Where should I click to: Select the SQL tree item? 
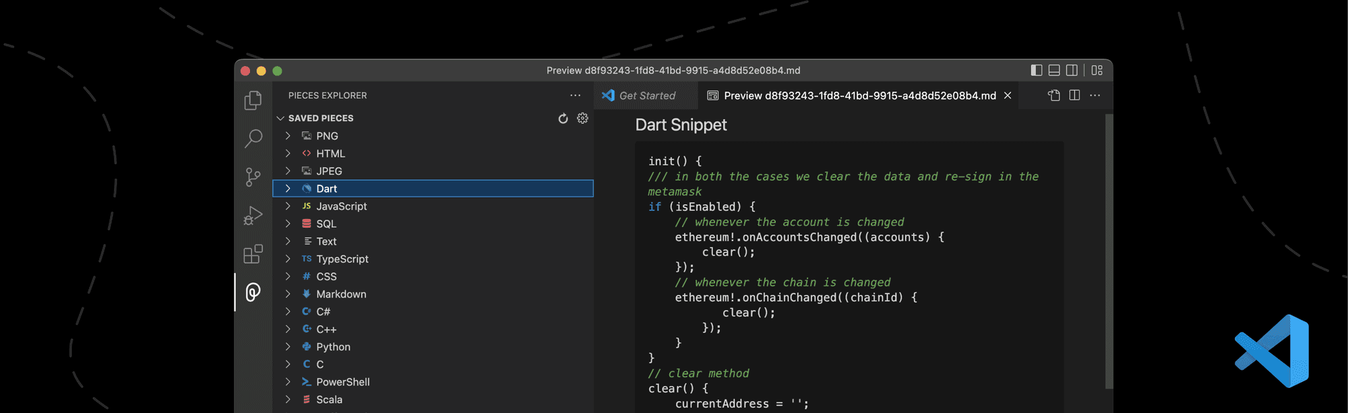pos(433,224)
